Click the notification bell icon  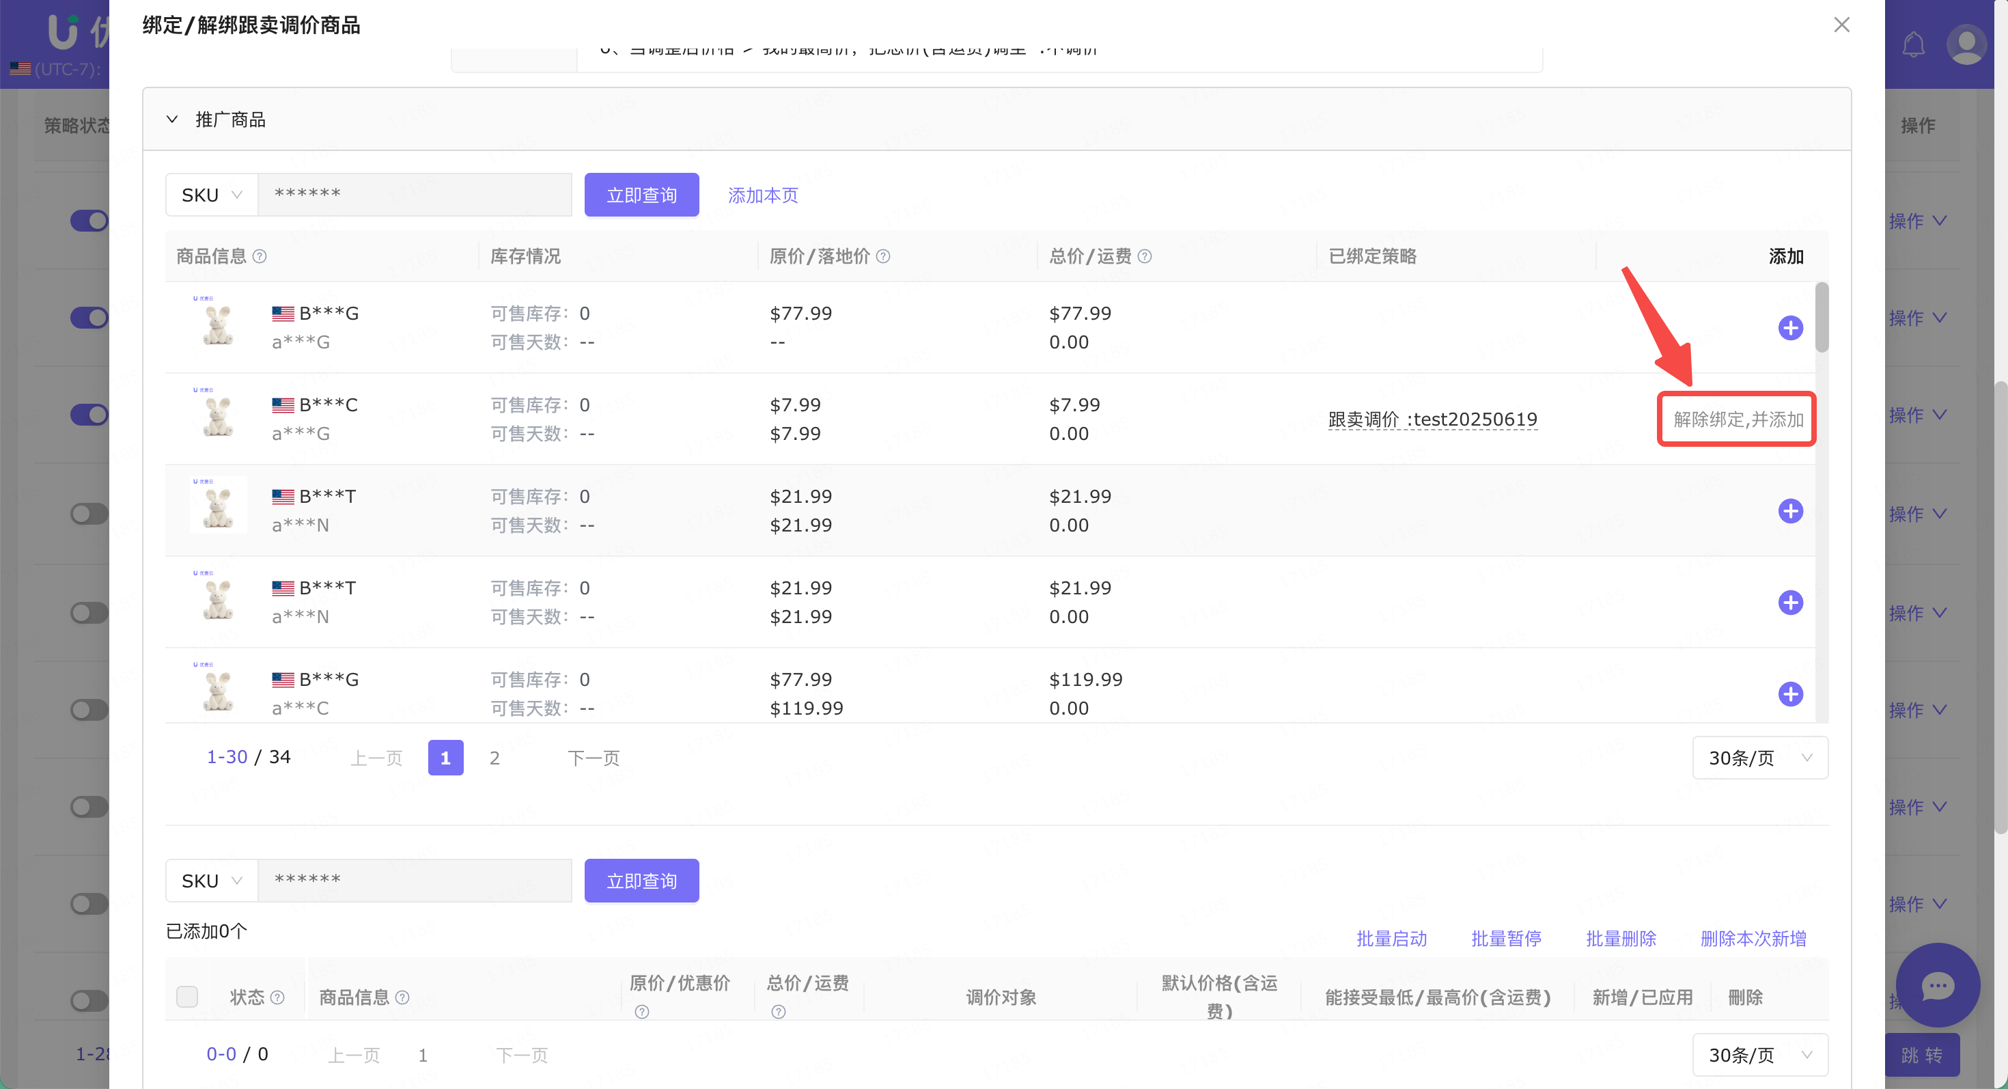tap(1913, 44)
